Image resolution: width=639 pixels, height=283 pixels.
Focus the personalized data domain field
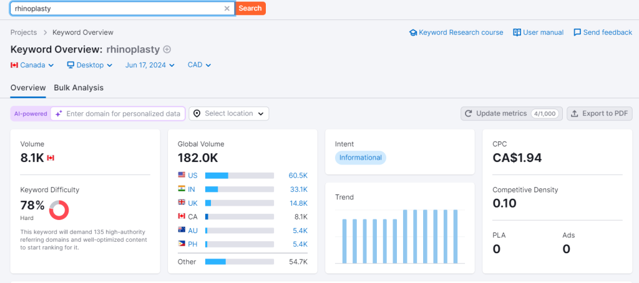click(x=118, y=114)
